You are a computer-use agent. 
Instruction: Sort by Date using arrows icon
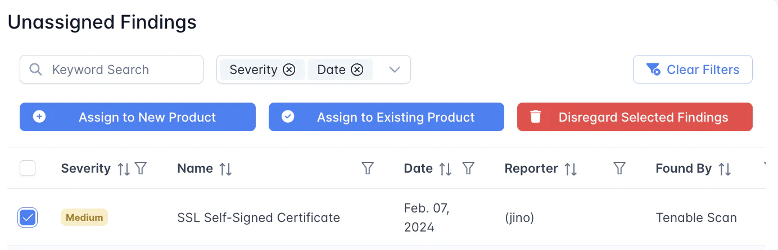pyautogui.click(x=445, y=169)
